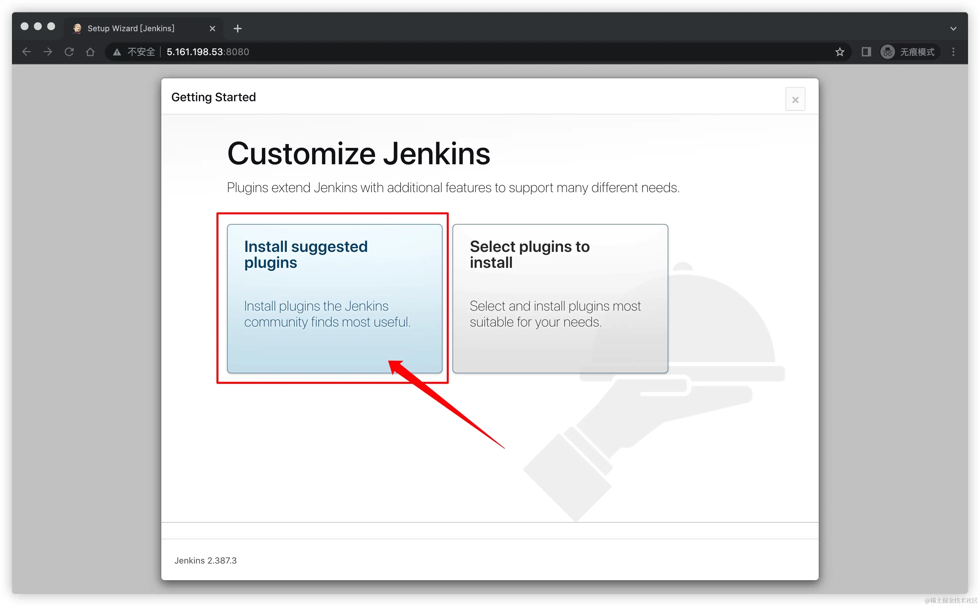Viewport: 980px width, 606px height.
Task: Open the browser home page icon
Action: (x=90, y=52)
